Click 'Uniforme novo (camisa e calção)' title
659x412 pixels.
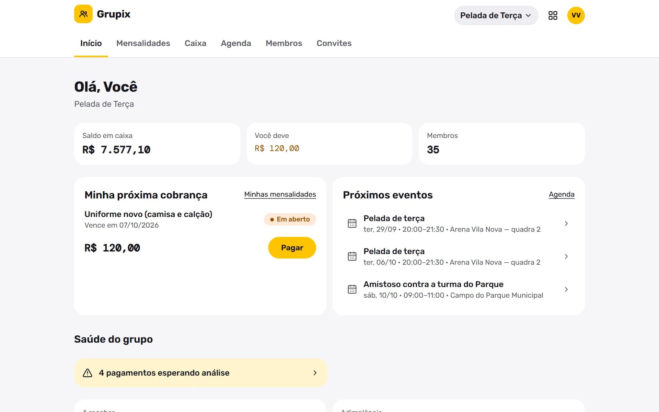(148, 214)
